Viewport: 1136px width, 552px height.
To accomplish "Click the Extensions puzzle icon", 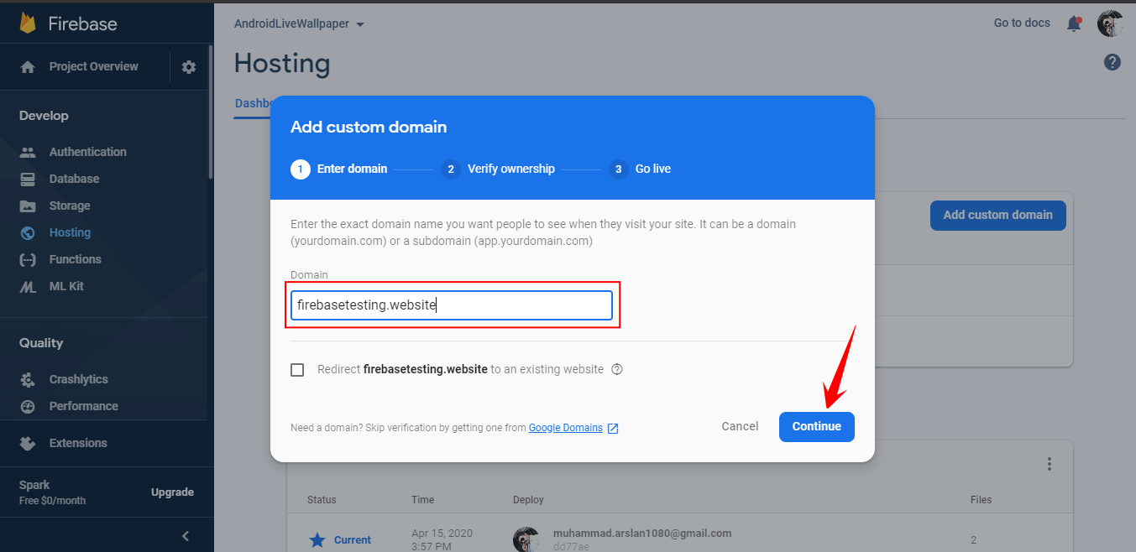I will point(28,443).
